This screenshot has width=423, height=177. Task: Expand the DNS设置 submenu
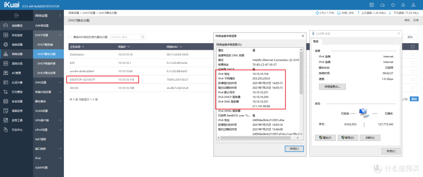coord(47,82)
